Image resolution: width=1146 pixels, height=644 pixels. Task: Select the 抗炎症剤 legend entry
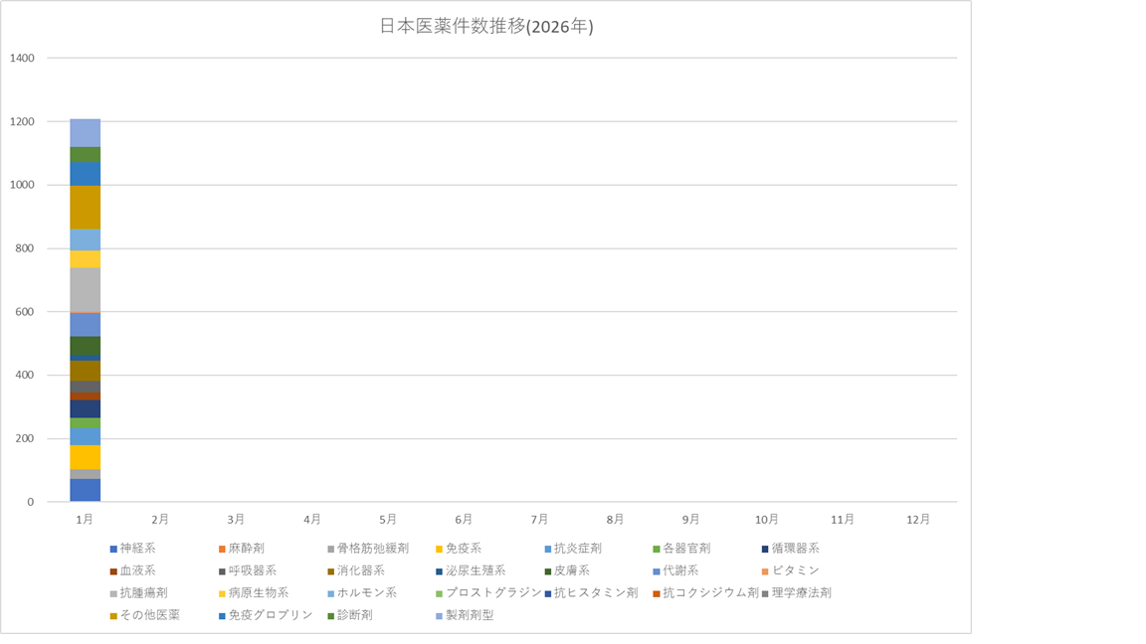578,548
